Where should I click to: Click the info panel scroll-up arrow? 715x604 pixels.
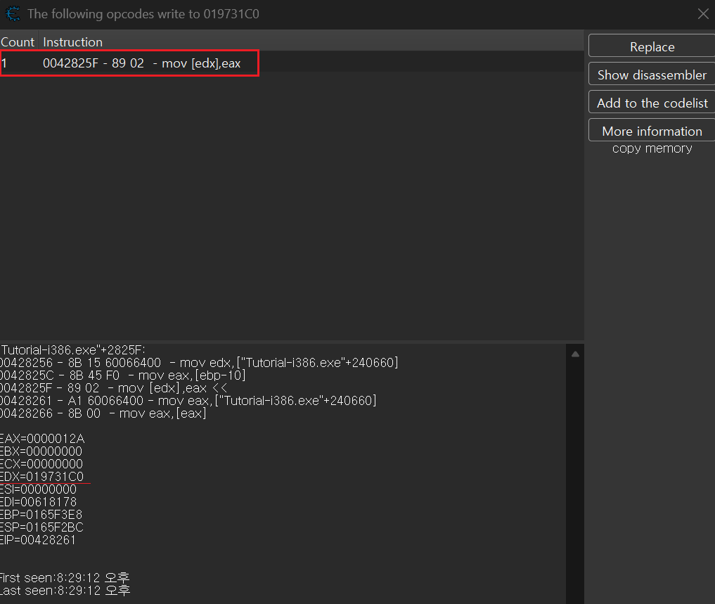[x=575, y=354]
